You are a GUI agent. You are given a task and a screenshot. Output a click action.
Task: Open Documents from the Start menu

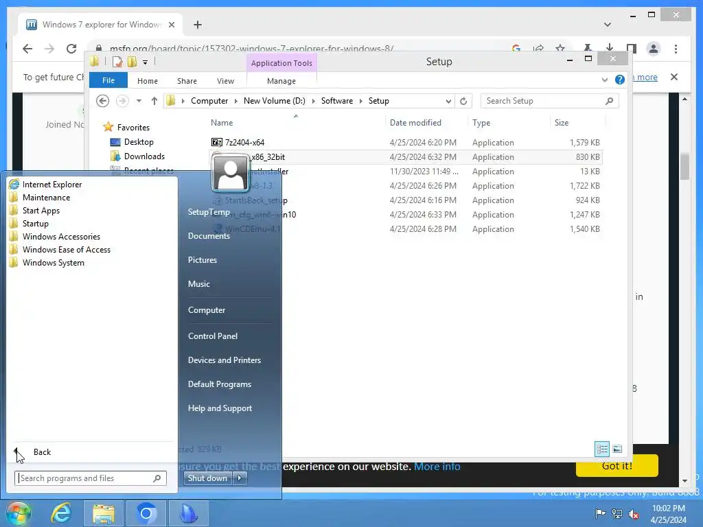point(209,236)
